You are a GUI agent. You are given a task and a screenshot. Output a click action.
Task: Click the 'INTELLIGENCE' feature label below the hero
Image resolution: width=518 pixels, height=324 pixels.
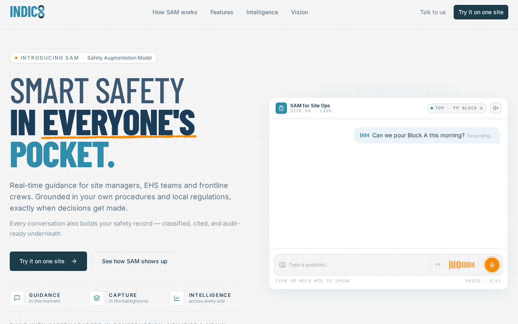pos(210,295)
